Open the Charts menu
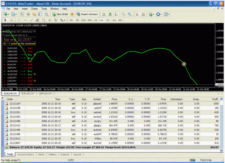Viewport: 225px width, 163px height. 34,9
